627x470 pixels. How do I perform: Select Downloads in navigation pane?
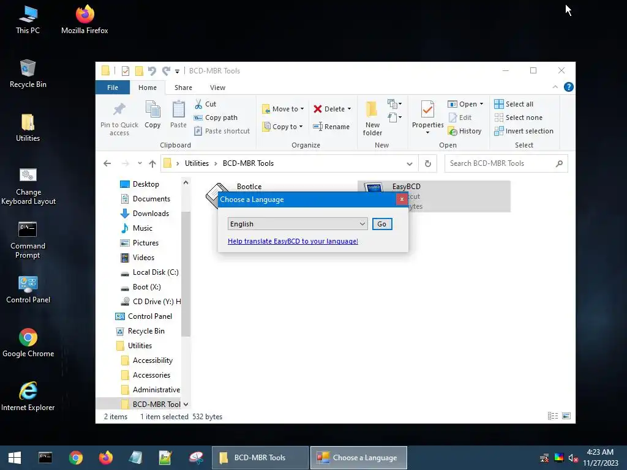[146, 214]
